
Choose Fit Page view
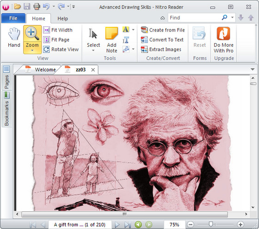click(56, 39)
